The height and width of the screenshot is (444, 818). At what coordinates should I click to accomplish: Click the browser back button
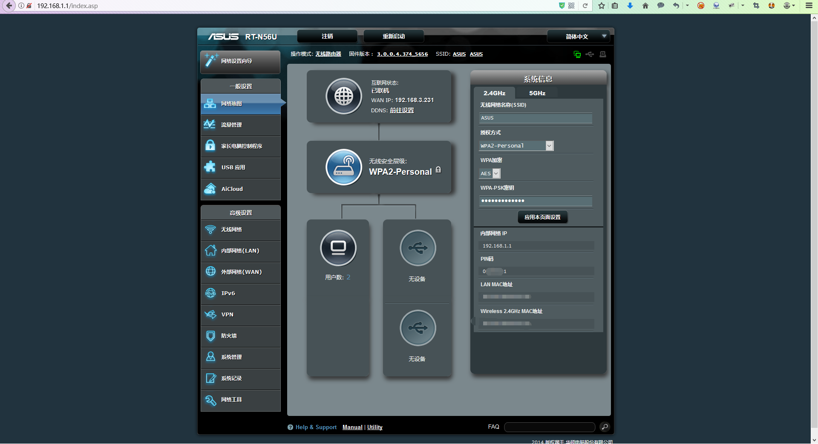point(9,6)
